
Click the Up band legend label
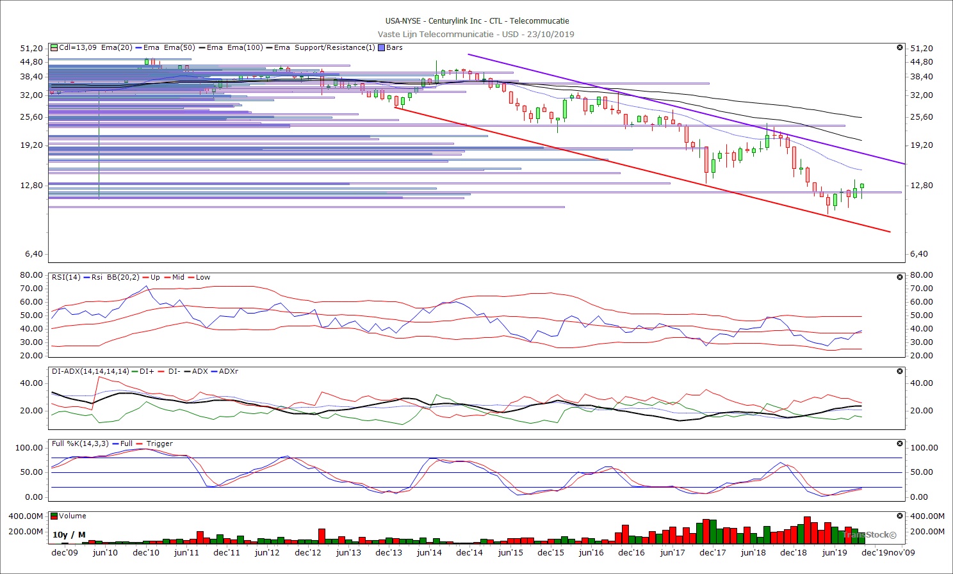155,278
